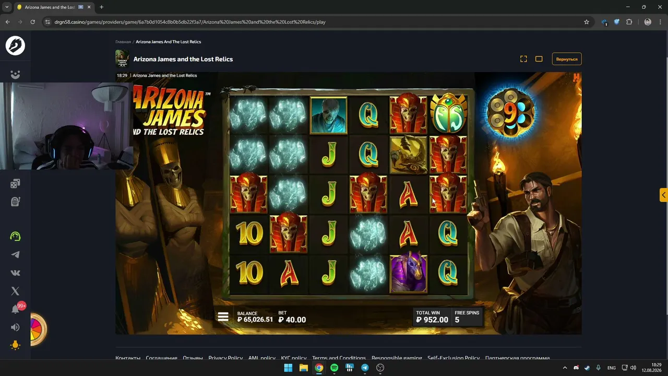The width and height of the screenshot is (668, 376).
Task: Expand the yellow side panel arrow
Action: pyautogui.click(x=663, y=195)
